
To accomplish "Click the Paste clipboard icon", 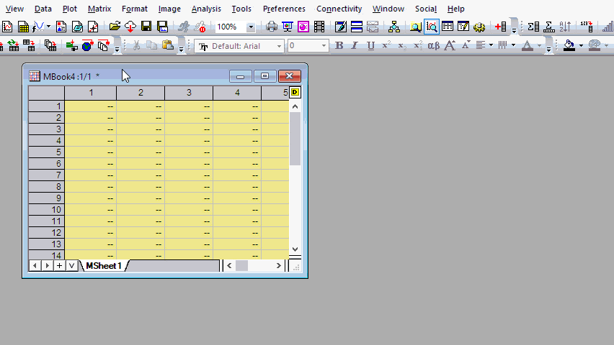I will tap(167, 46).
